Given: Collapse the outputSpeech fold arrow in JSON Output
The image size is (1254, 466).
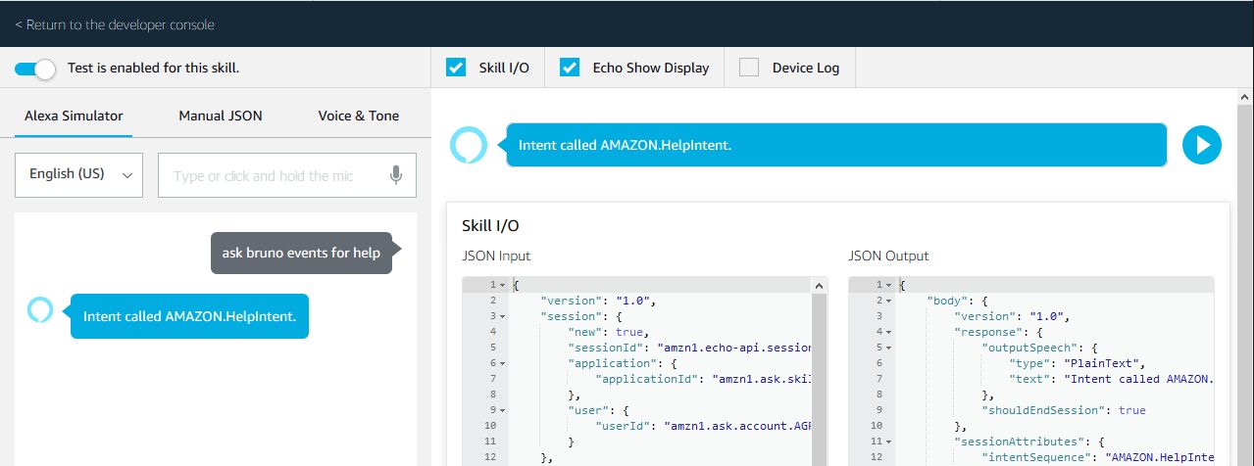Looking at the screenshot, I should coord(889,348).
